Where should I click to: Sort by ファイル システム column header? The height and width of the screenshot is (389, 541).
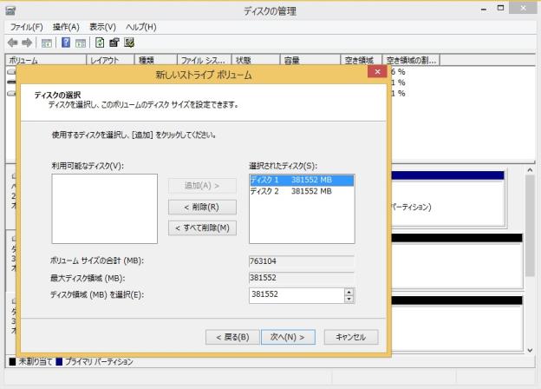tap(205, 60)
